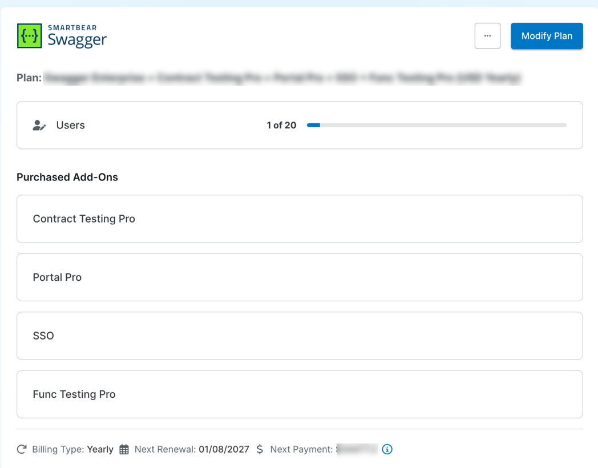Click the info icon beside Next Payment
The width and height of the screenshot is (598, 468).
(x=387, y=449)
